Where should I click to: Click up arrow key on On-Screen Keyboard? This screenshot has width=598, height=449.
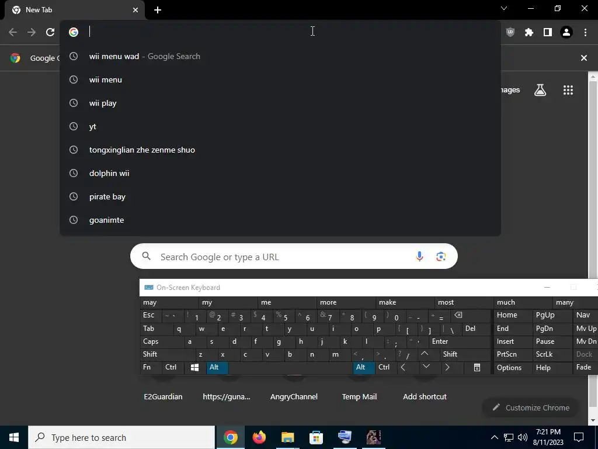tap(428, 354)
